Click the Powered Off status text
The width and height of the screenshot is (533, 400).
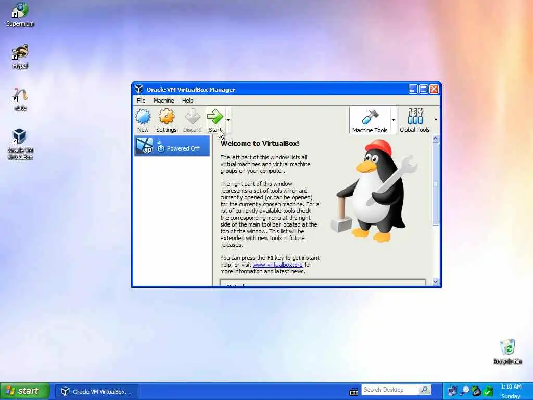pos(183,148)
